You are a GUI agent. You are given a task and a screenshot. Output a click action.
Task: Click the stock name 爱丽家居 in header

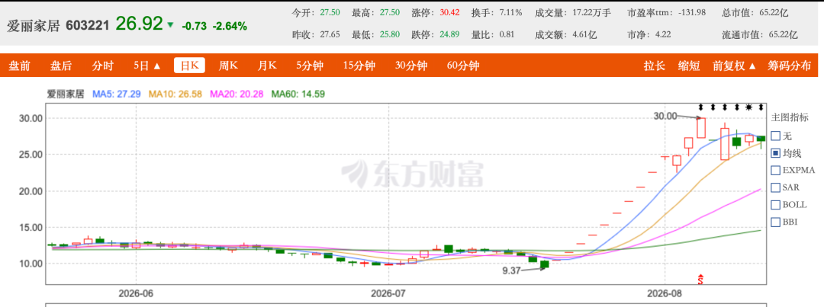(x=34, y=25)
